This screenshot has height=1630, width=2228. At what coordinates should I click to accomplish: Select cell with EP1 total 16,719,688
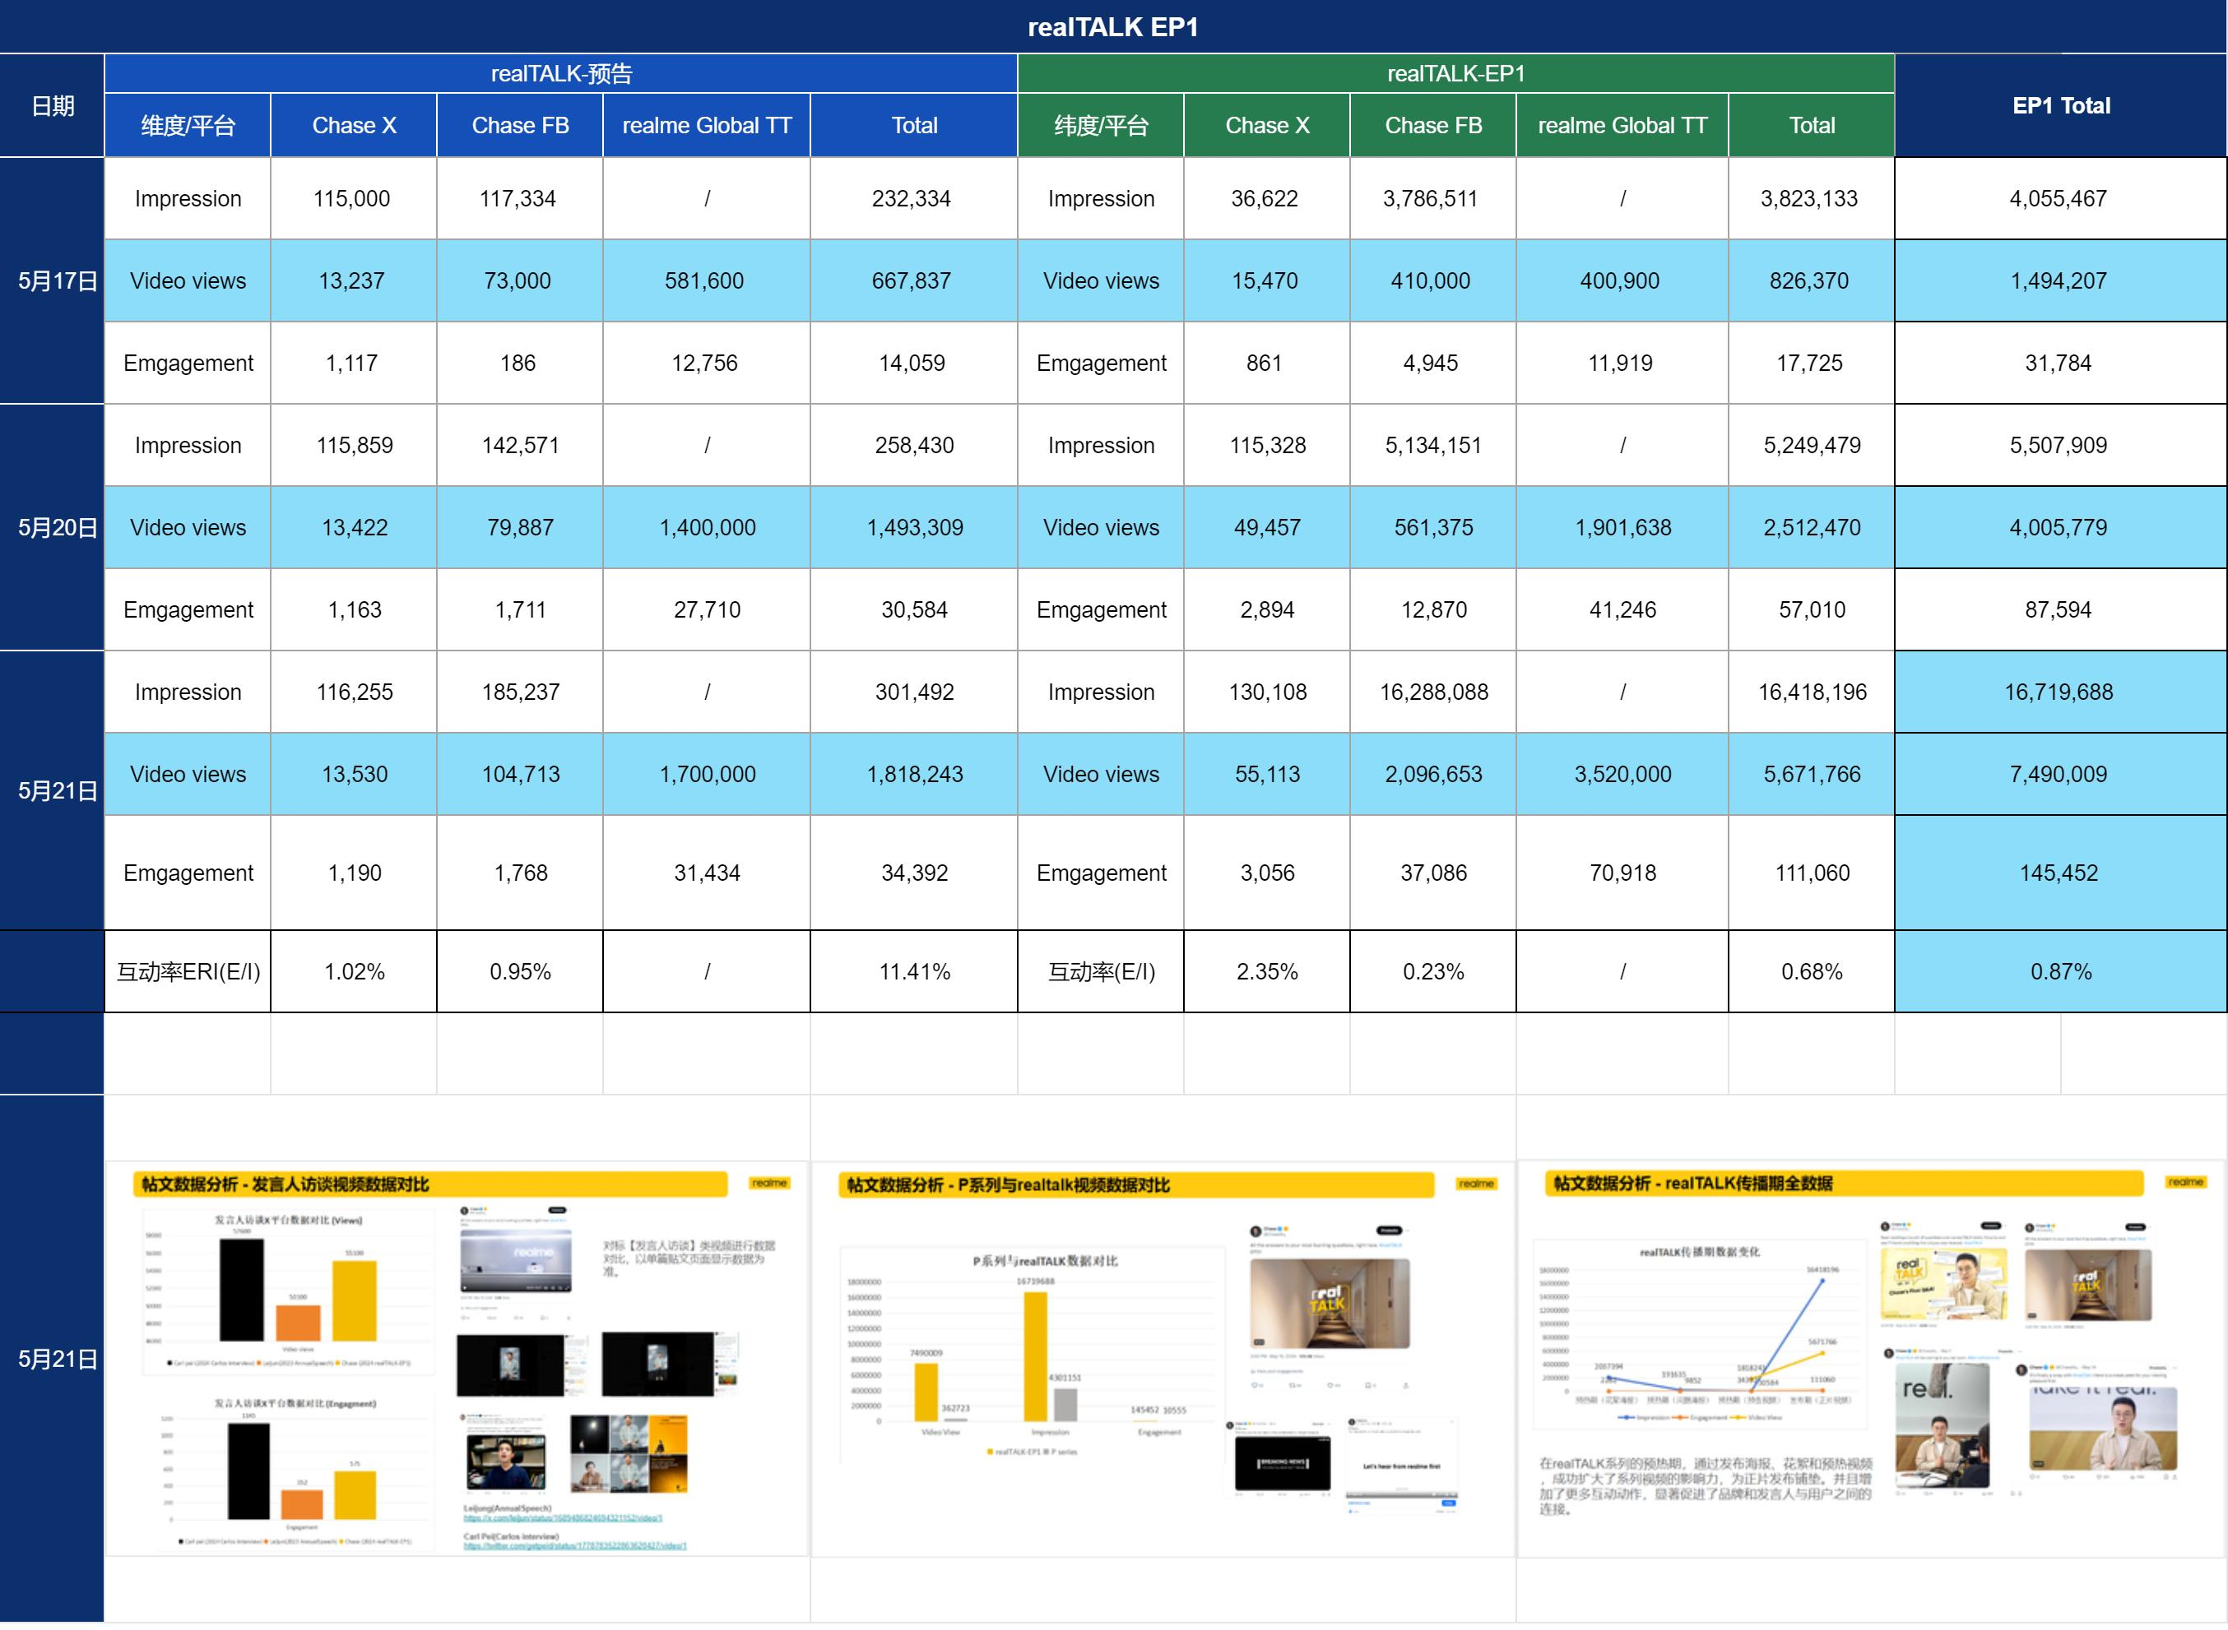coord(2060,692)
